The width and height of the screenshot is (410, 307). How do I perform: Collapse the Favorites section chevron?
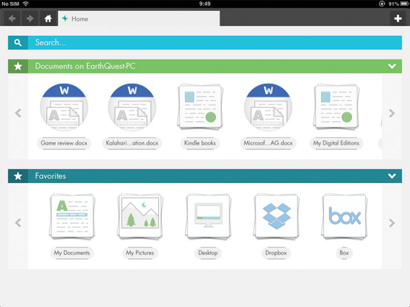[x=392, y=176]
